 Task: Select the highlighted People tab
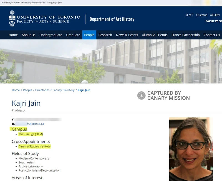point(89,35)
